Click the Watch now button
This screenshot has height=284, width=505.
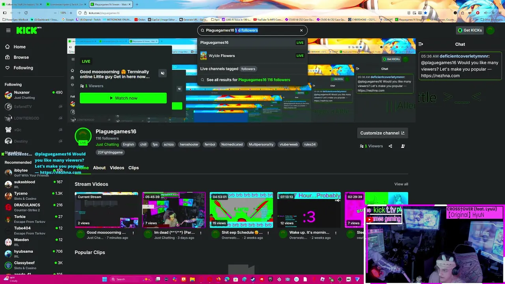pyautogui.click(x=123, y=98)
